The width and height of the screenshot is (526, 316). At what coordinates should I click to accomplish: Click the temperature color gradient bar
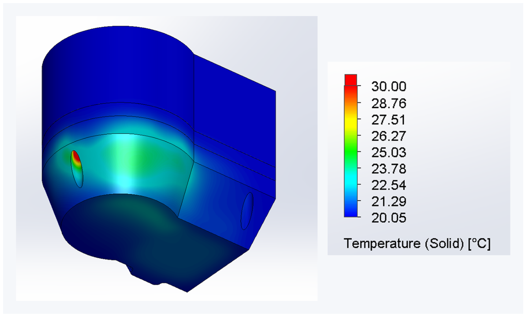coord(350,145)
